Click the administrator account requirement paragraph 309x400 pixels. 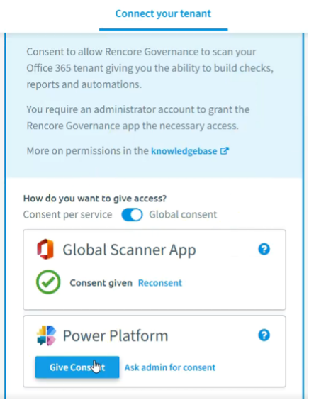138,118
